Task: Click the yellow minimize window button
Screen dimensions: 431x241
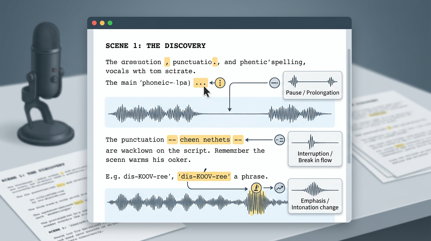Action: point(102,23)
